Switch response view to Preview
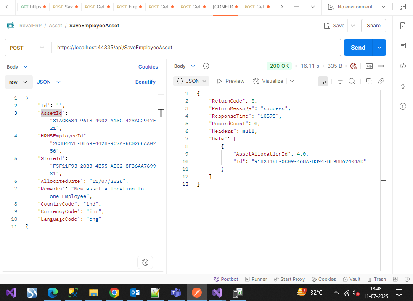This screenshot has height=301, width=413. click(230, 81)
